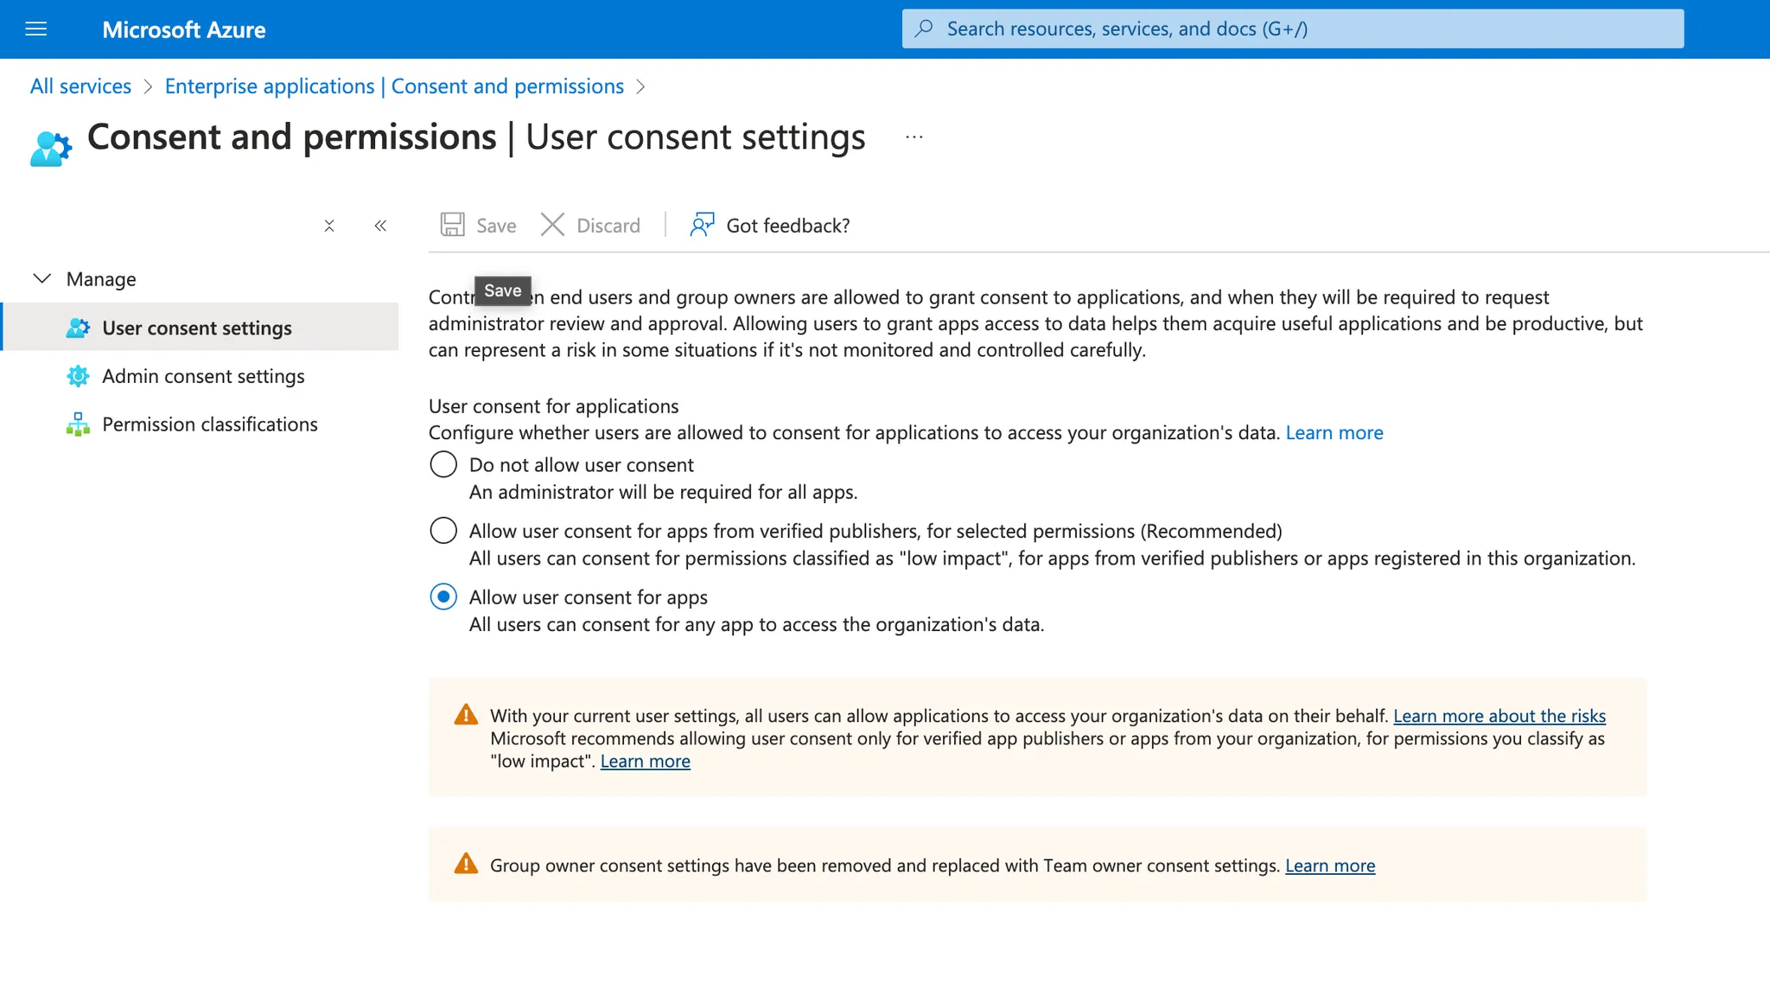
Task: Open Learn more about Team owner consent
Action: [x=1330, y=865]
